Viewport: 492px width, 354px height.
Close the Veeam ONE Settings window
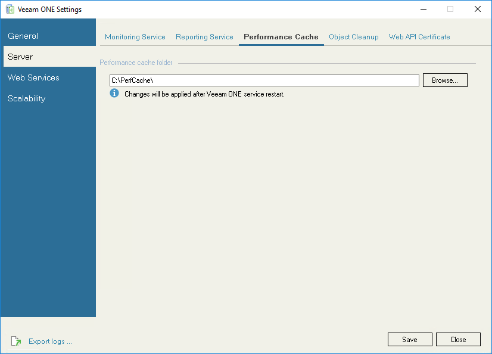tap(458, 339)
